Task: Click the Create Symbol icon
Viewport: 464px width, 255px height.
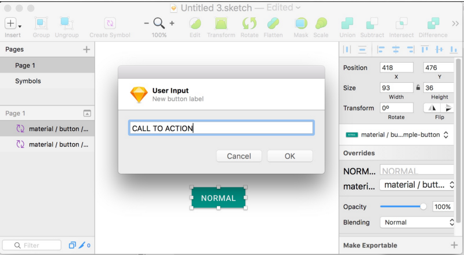Action: tap(110, 23)
